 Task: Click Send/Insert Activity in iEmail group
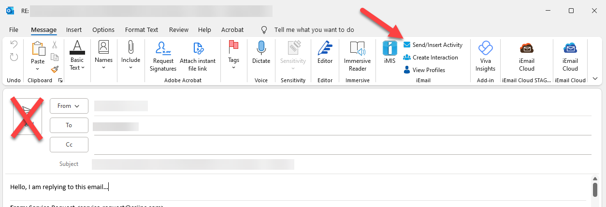(433, 45)
